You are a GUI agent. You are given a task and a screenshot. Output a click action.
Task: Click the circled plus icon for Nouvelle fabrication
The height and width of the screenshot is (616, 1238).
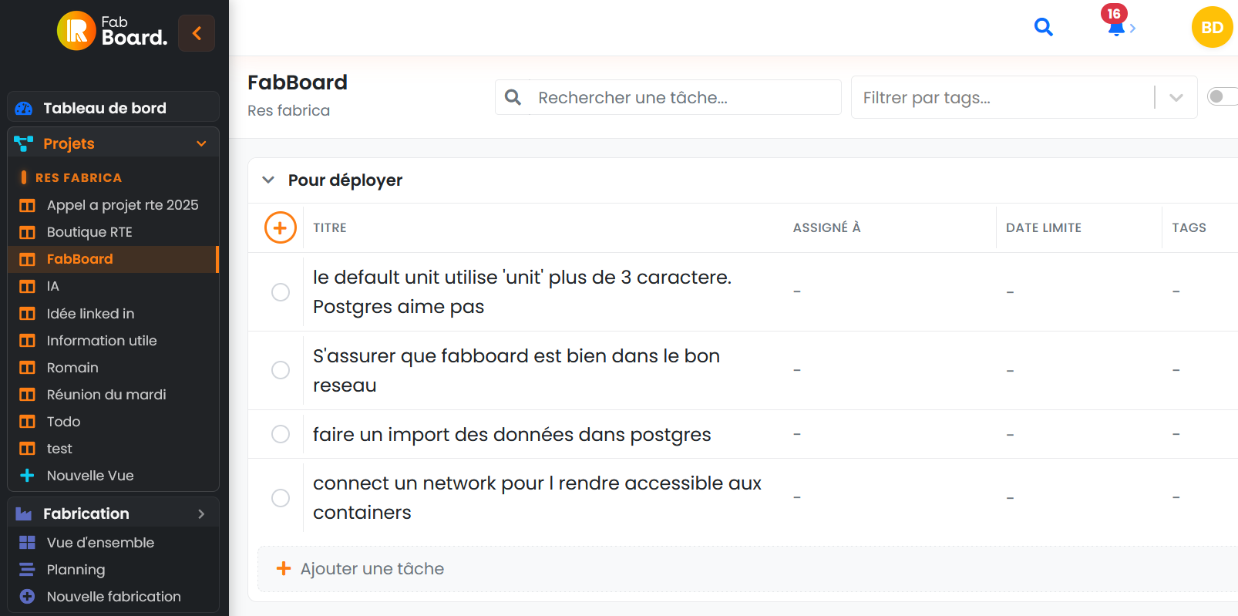tap(26, 596)
